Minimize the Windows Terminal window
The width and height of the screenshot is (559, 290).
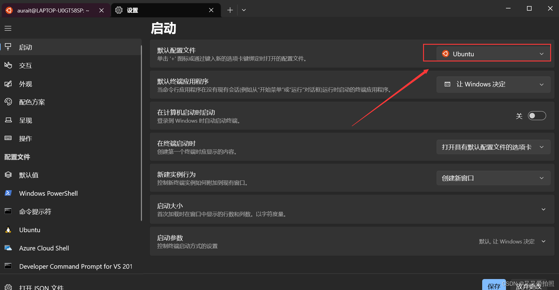(508, 9)
